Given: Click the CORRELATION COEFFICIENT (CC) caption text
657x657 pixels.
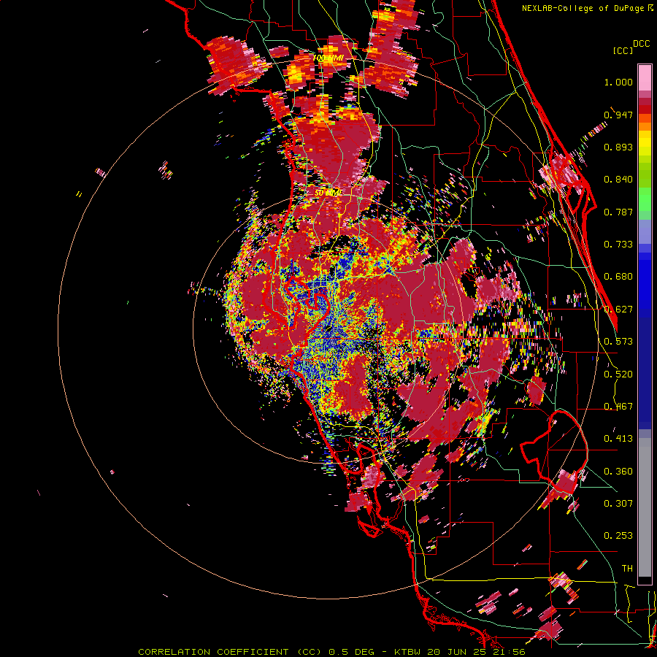Looking at the screenshot, I should [x=229, y=652].
